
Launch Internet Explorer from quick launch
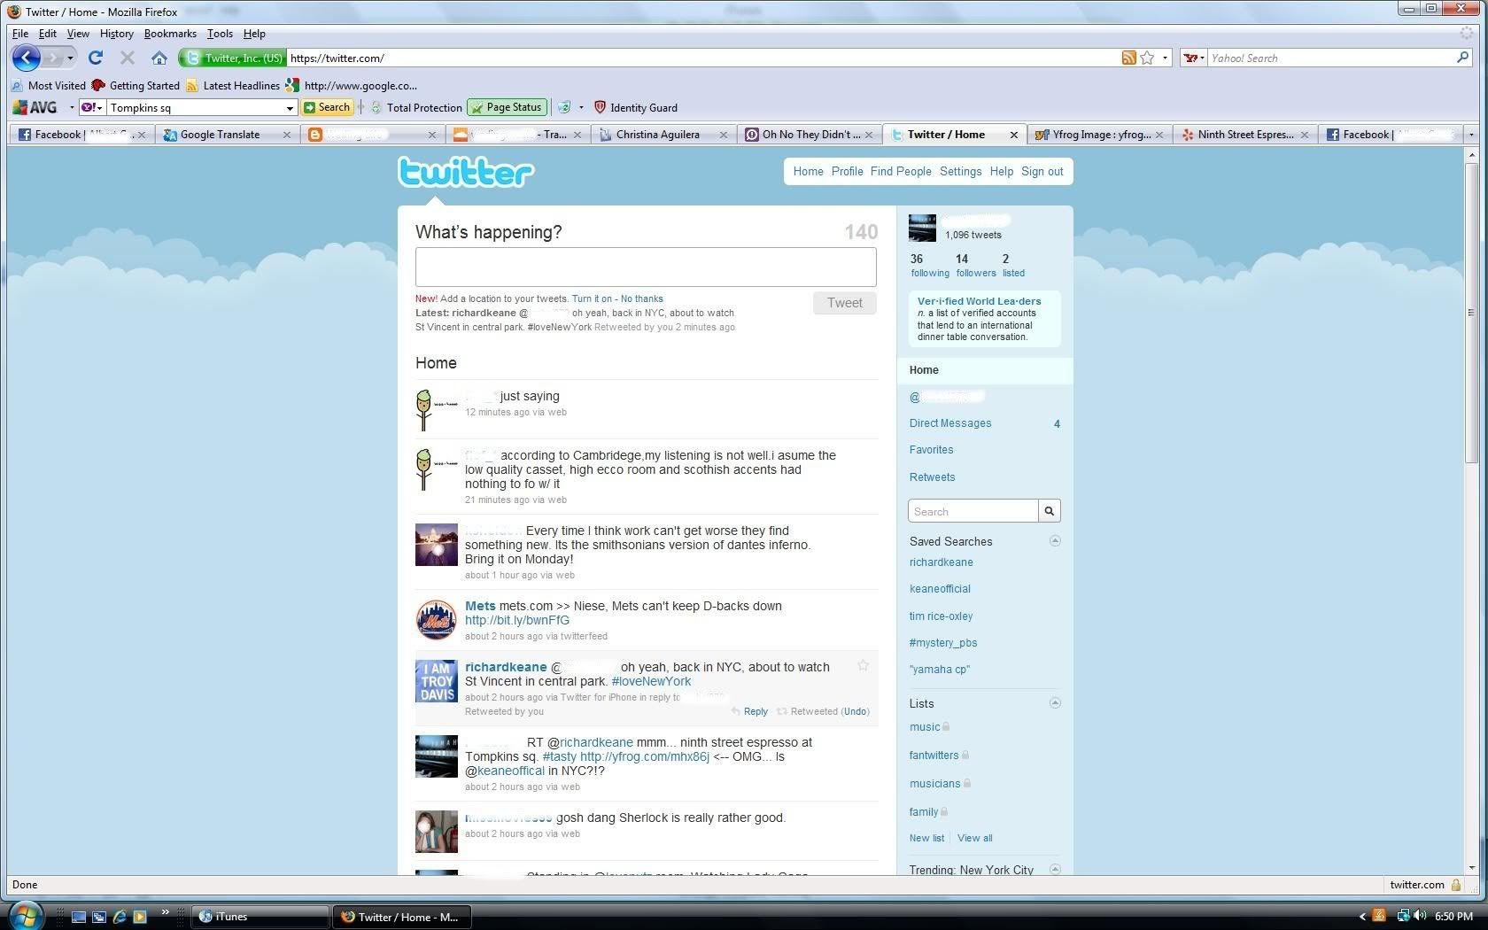pyautogui.click(x=120, y=917)
